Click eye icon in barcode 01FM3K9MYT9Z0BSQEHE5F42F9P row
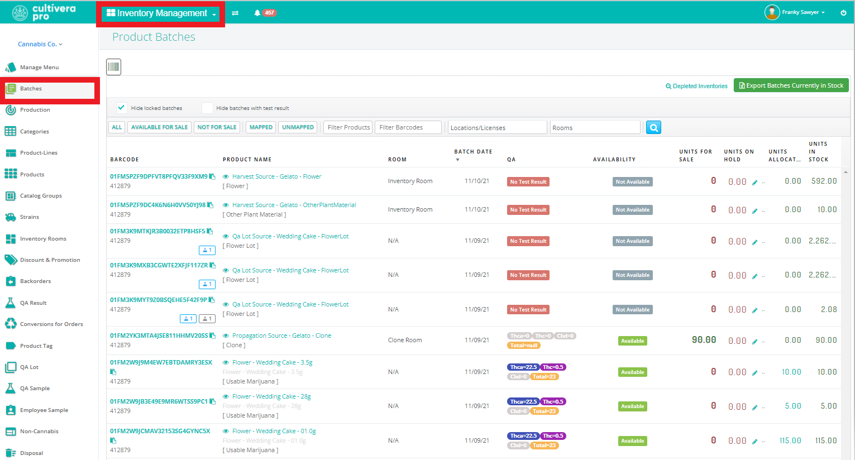 coord(226,305)
